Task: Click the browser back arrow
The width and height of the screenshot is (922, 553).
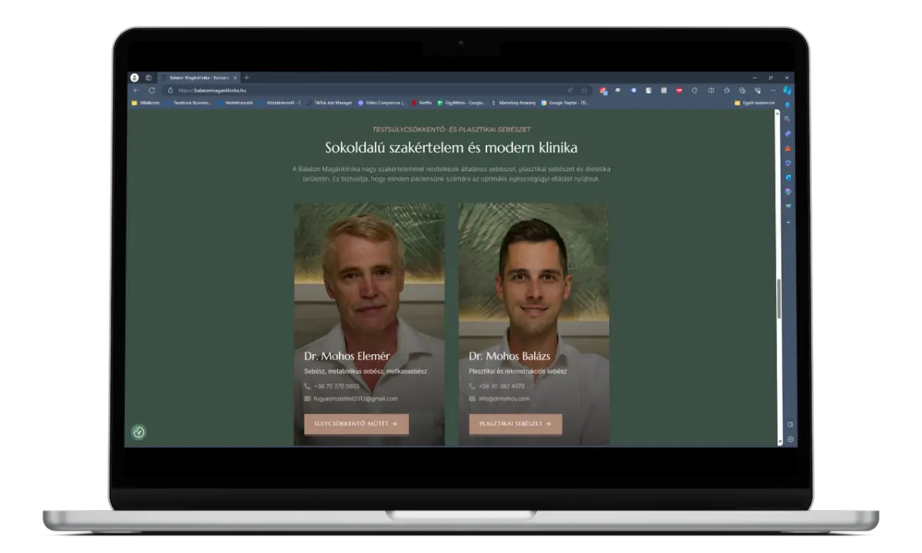Action: pos(137,90)
